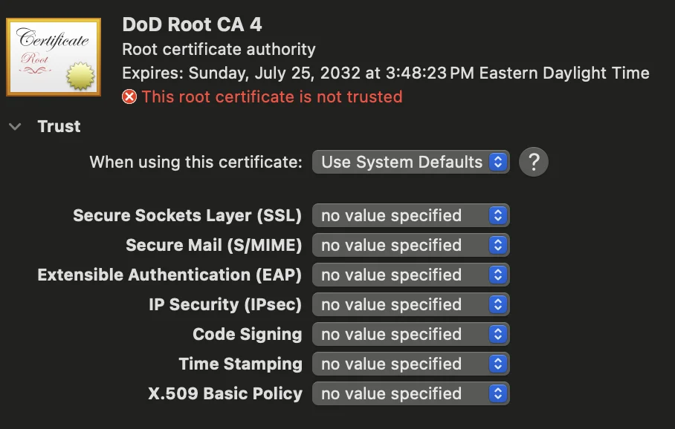Viewport: 675px width, 429px height.
Task: Open the Extensible Authentication (EAP) dropdown
Action: (410, 275)
